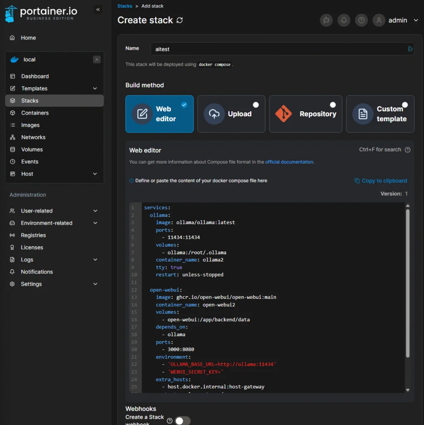Expand the Host submenu chevron
Image resolution: width=424 pixels, height=425 pixels.
pyautogui.click(x=95, y=174)
